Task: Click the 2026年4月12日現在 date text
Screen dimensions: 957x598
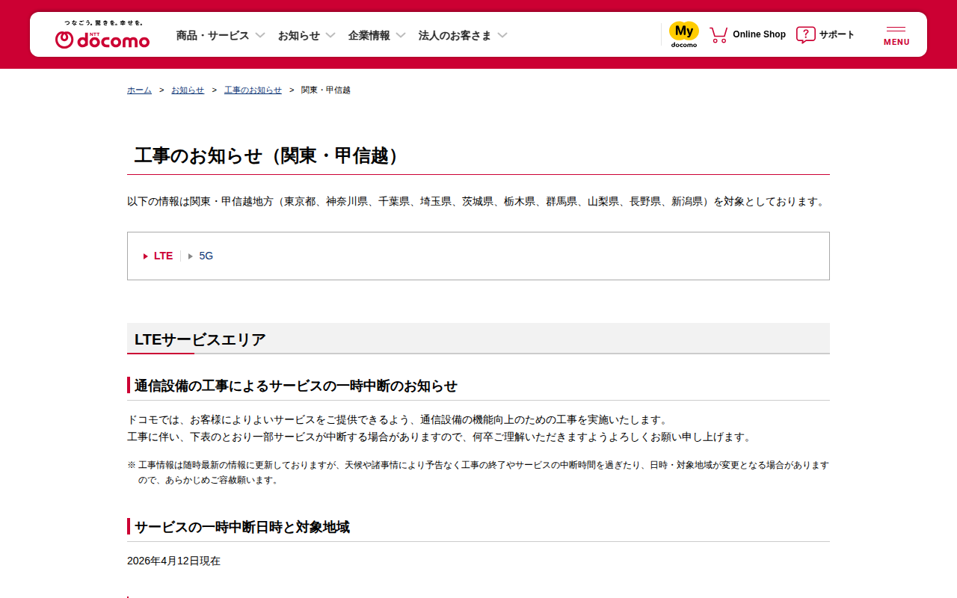Action: pos(173,561)
